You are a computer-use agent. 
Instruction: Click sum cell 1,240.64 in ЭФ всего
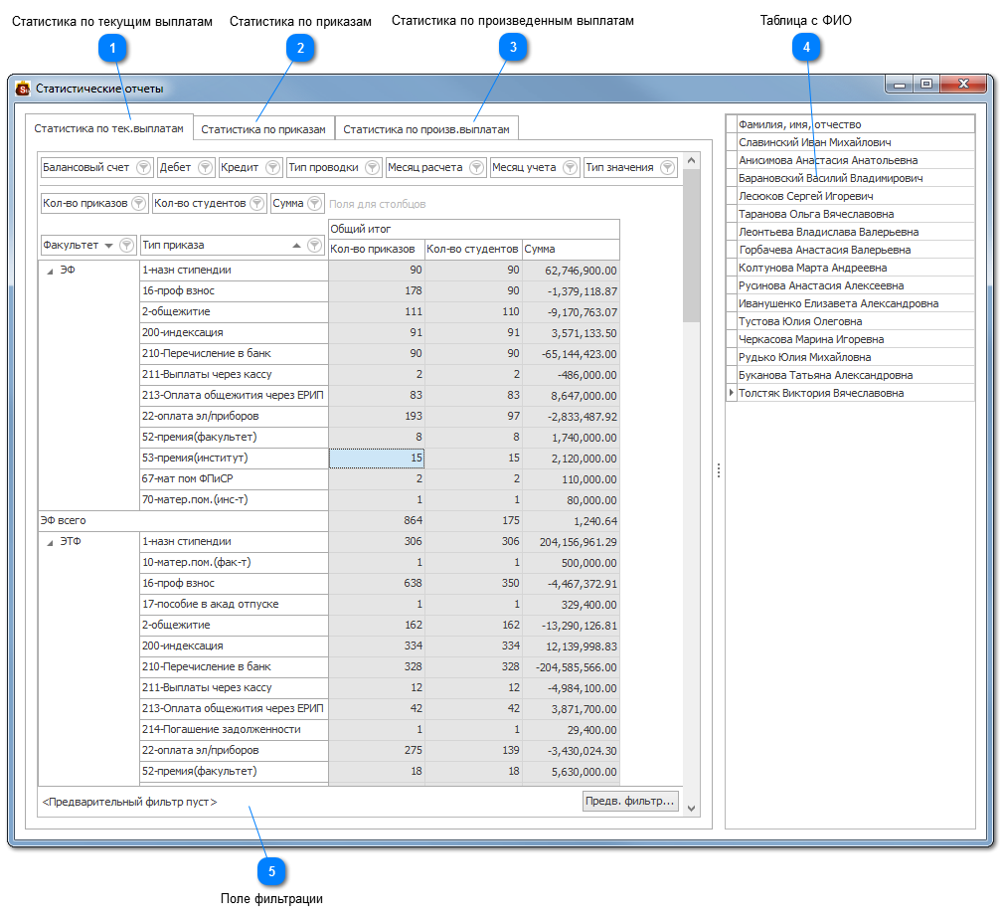tap(571, 521)
